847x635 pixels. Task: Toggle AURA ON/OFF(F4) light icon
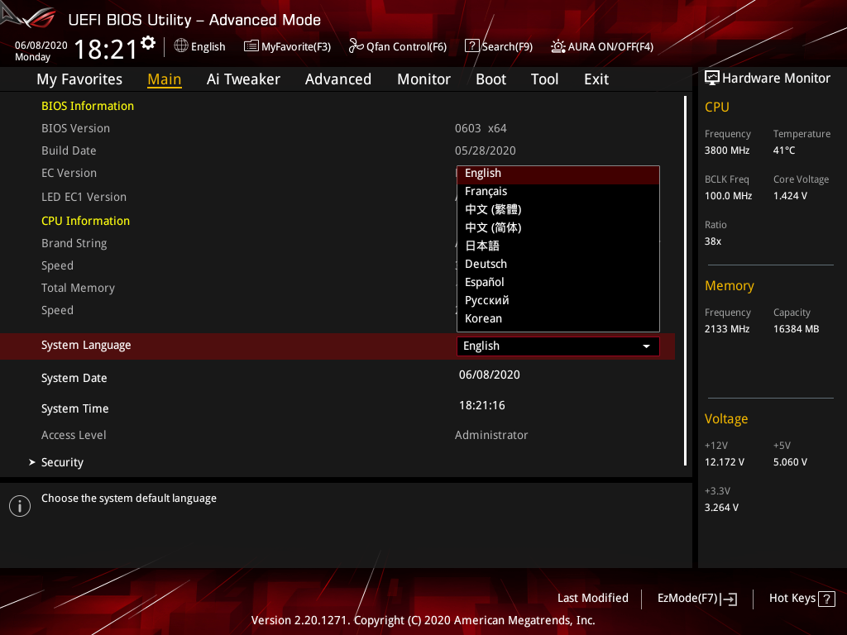tap(558, 46)
